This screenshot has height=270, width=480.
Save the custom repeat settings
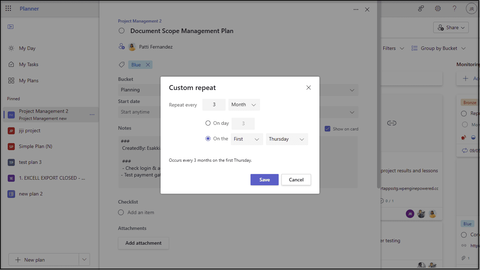click(265, 180)
